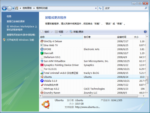Image resolution: width=150 pixels, height=113 pixels.
Task: Click install date 2008/10/25
Action: coord(123,61)
